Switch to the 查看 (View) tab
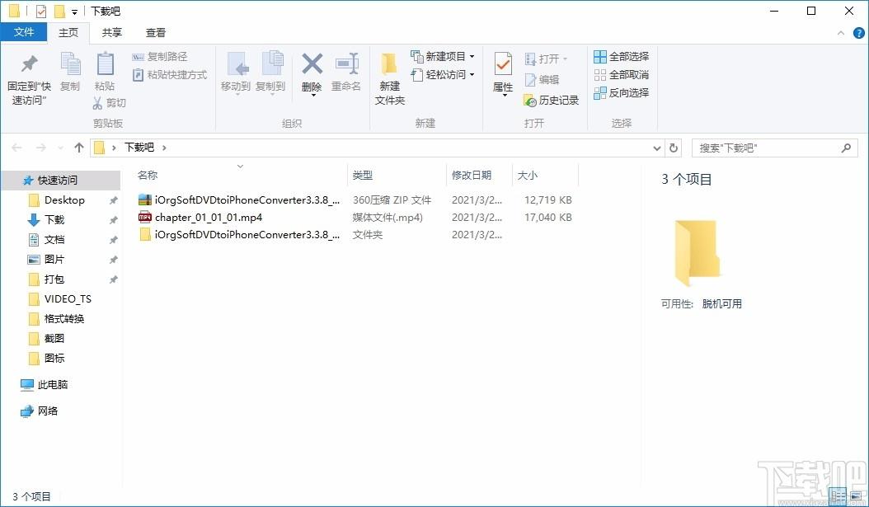Viewport: 869px width, 507px height. 156,33
